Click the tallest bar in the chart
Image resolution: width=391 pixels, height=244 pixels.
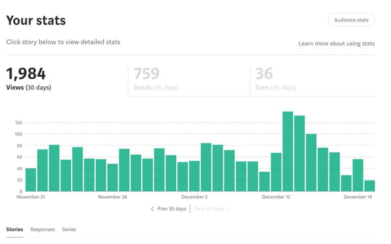288,151
